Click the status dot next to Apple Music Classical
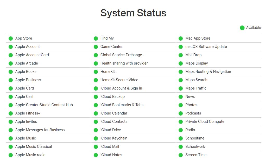Viewport: 265px width, 159px height. tap(11, 147)
